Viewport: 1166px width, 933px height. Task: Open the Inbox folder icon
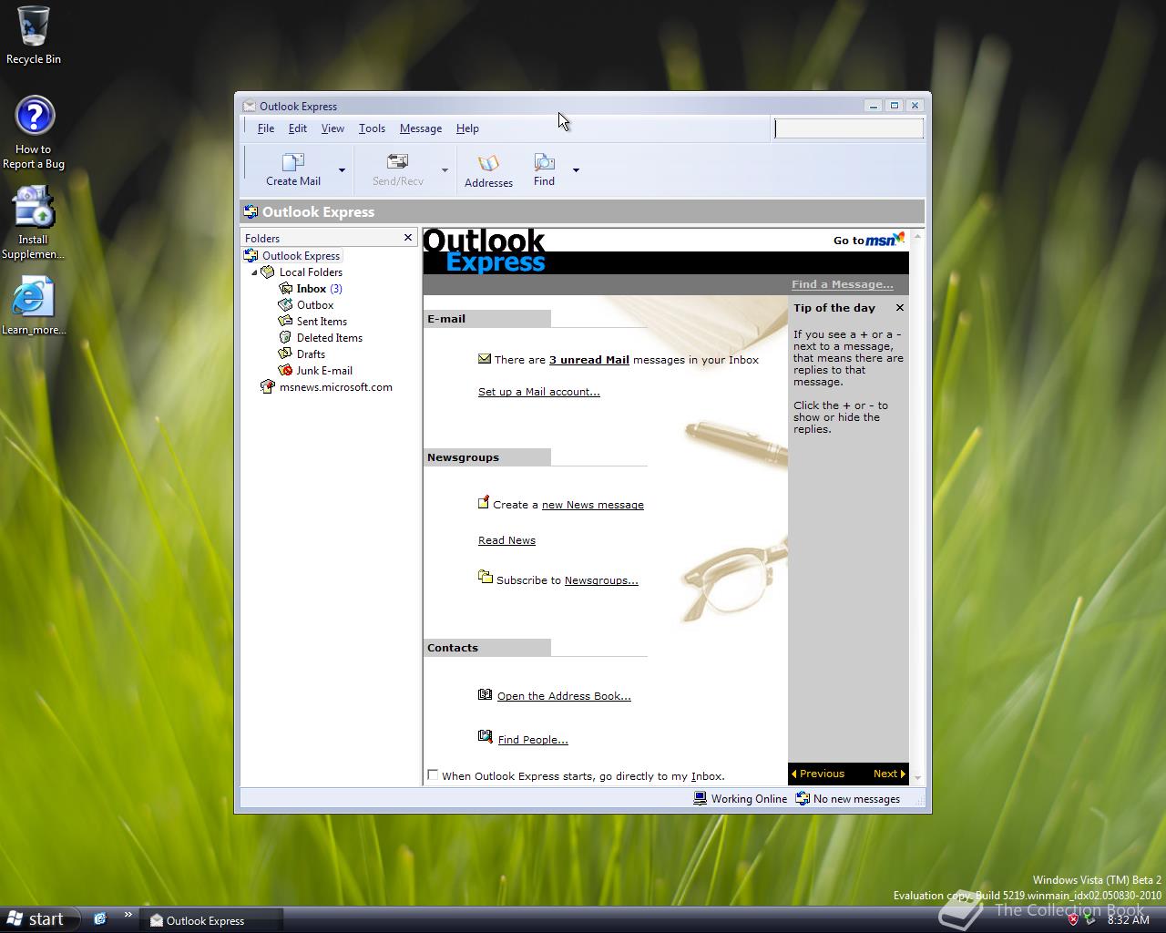tap(286, 289)
